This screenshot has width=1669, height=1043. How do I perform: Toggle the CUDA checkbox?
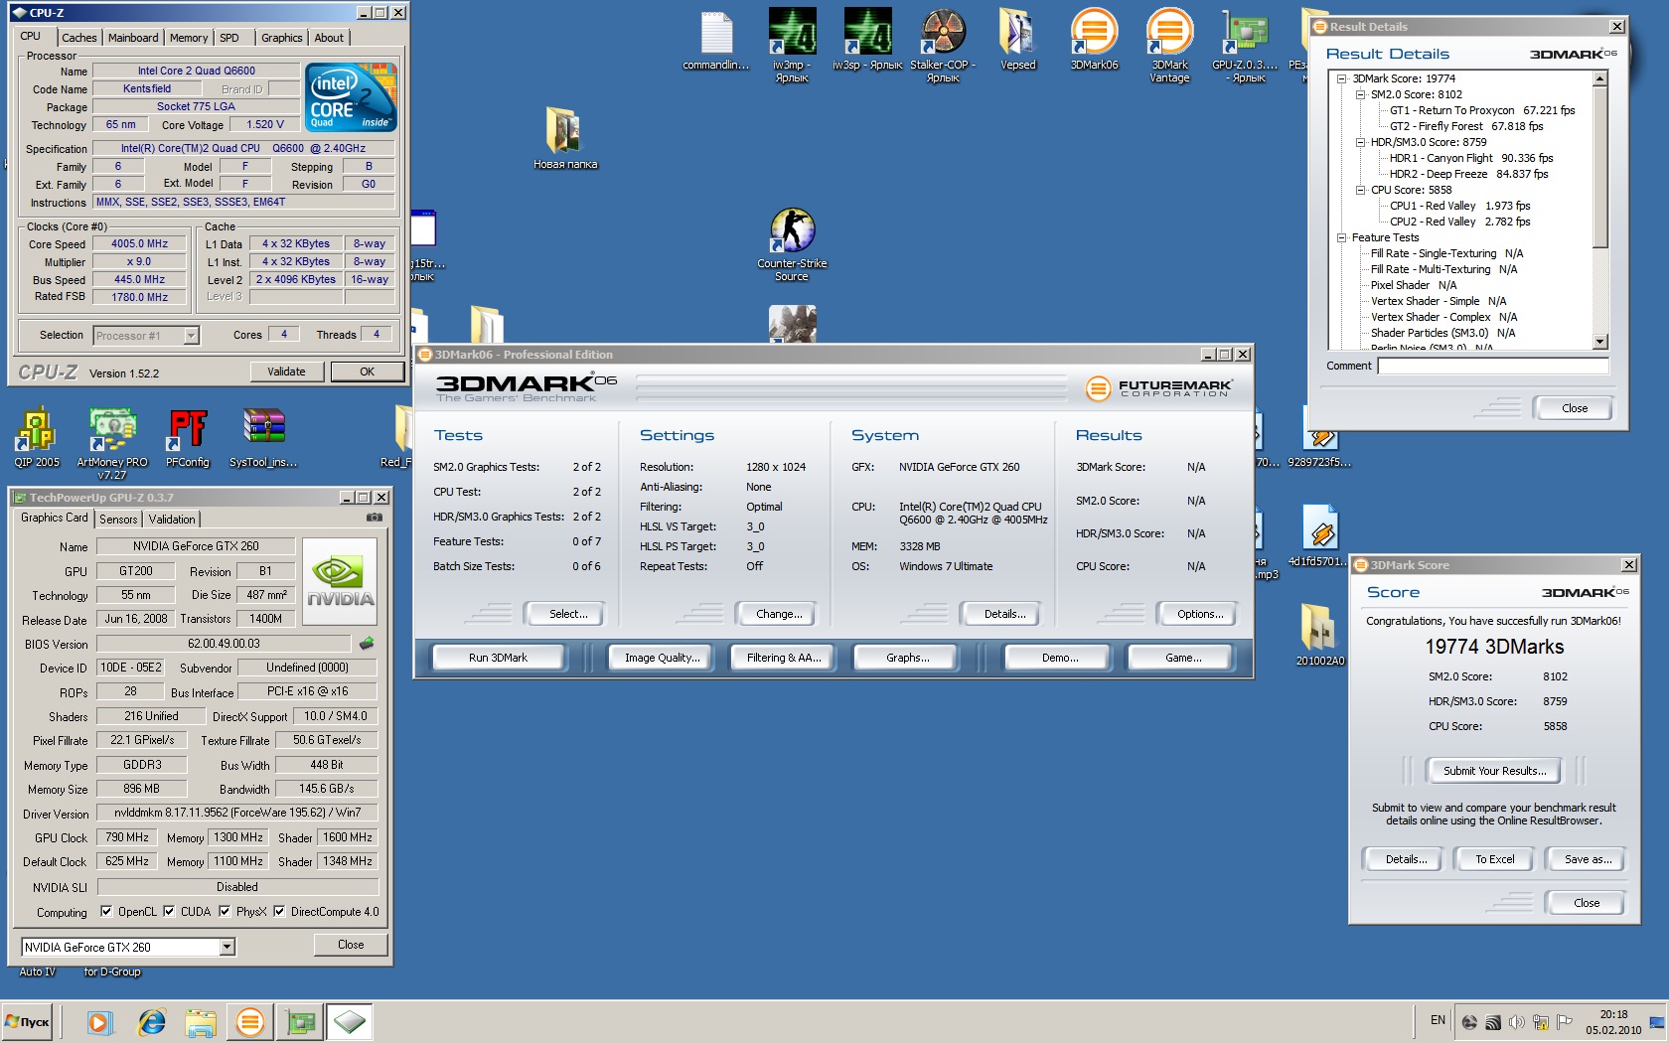(169, 911)
